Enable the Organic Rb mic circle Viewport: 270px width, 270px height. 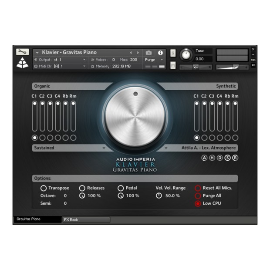pyautogui.click(x=65, y=138)
